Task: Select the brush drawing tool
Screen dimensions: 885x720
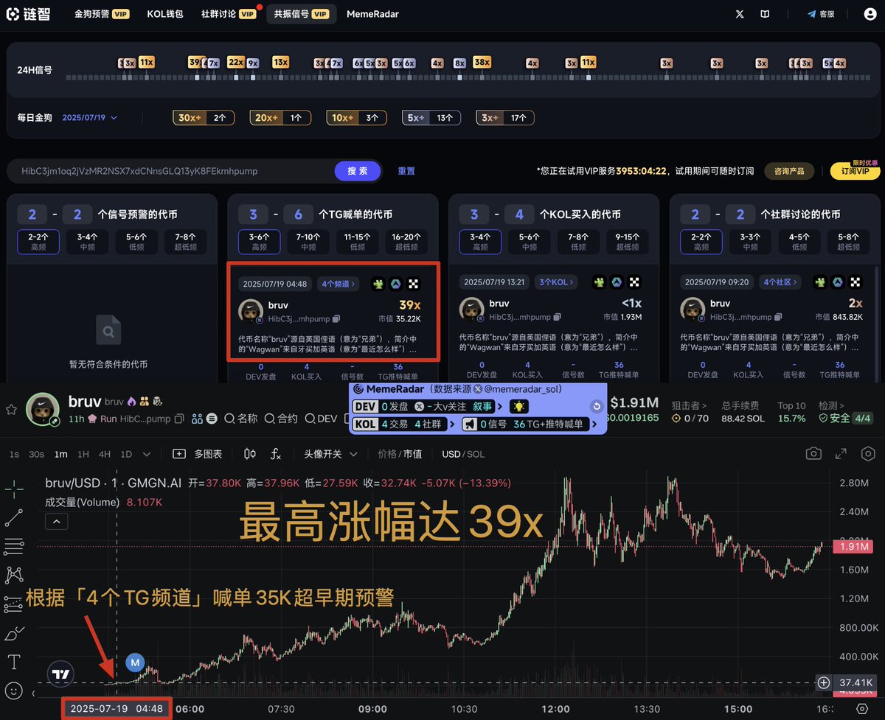Action: 14,633
